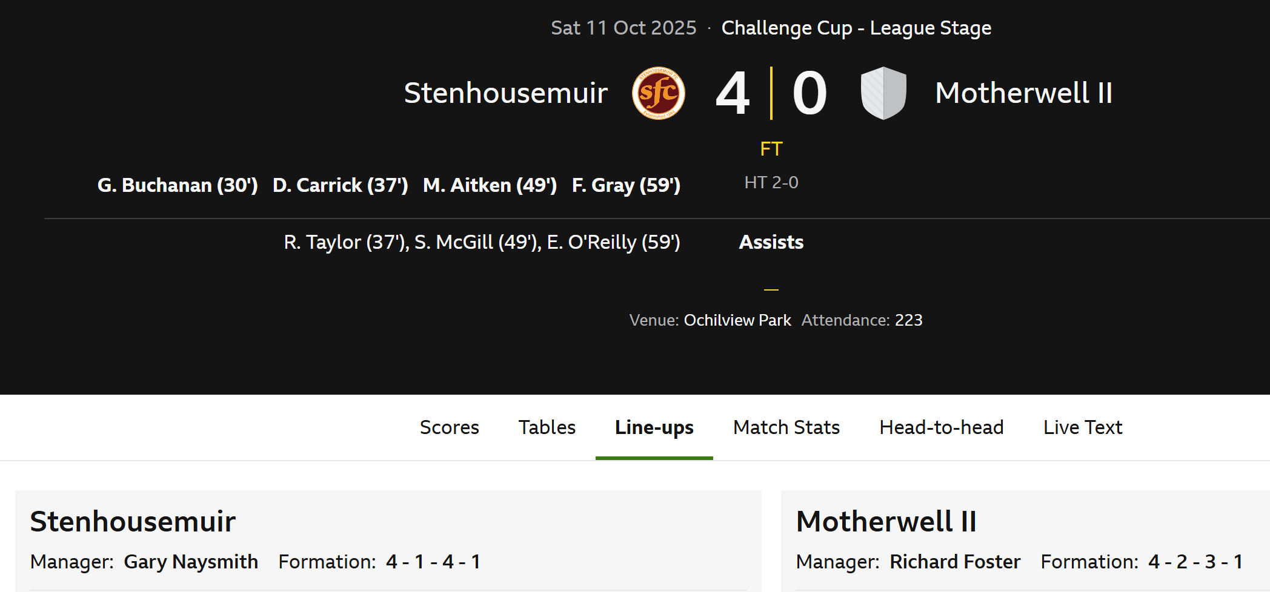Select the Line-ups tab
The image size is (1270, 592).
click(654, 427)
